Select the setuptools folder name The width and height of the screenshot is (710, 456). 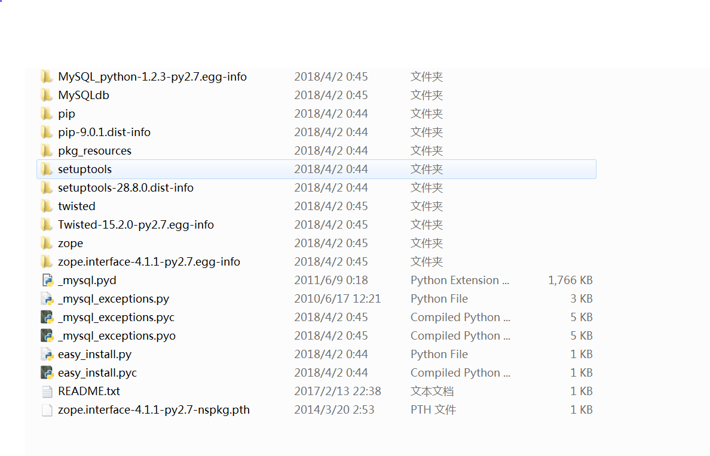(x=85, y=170)
